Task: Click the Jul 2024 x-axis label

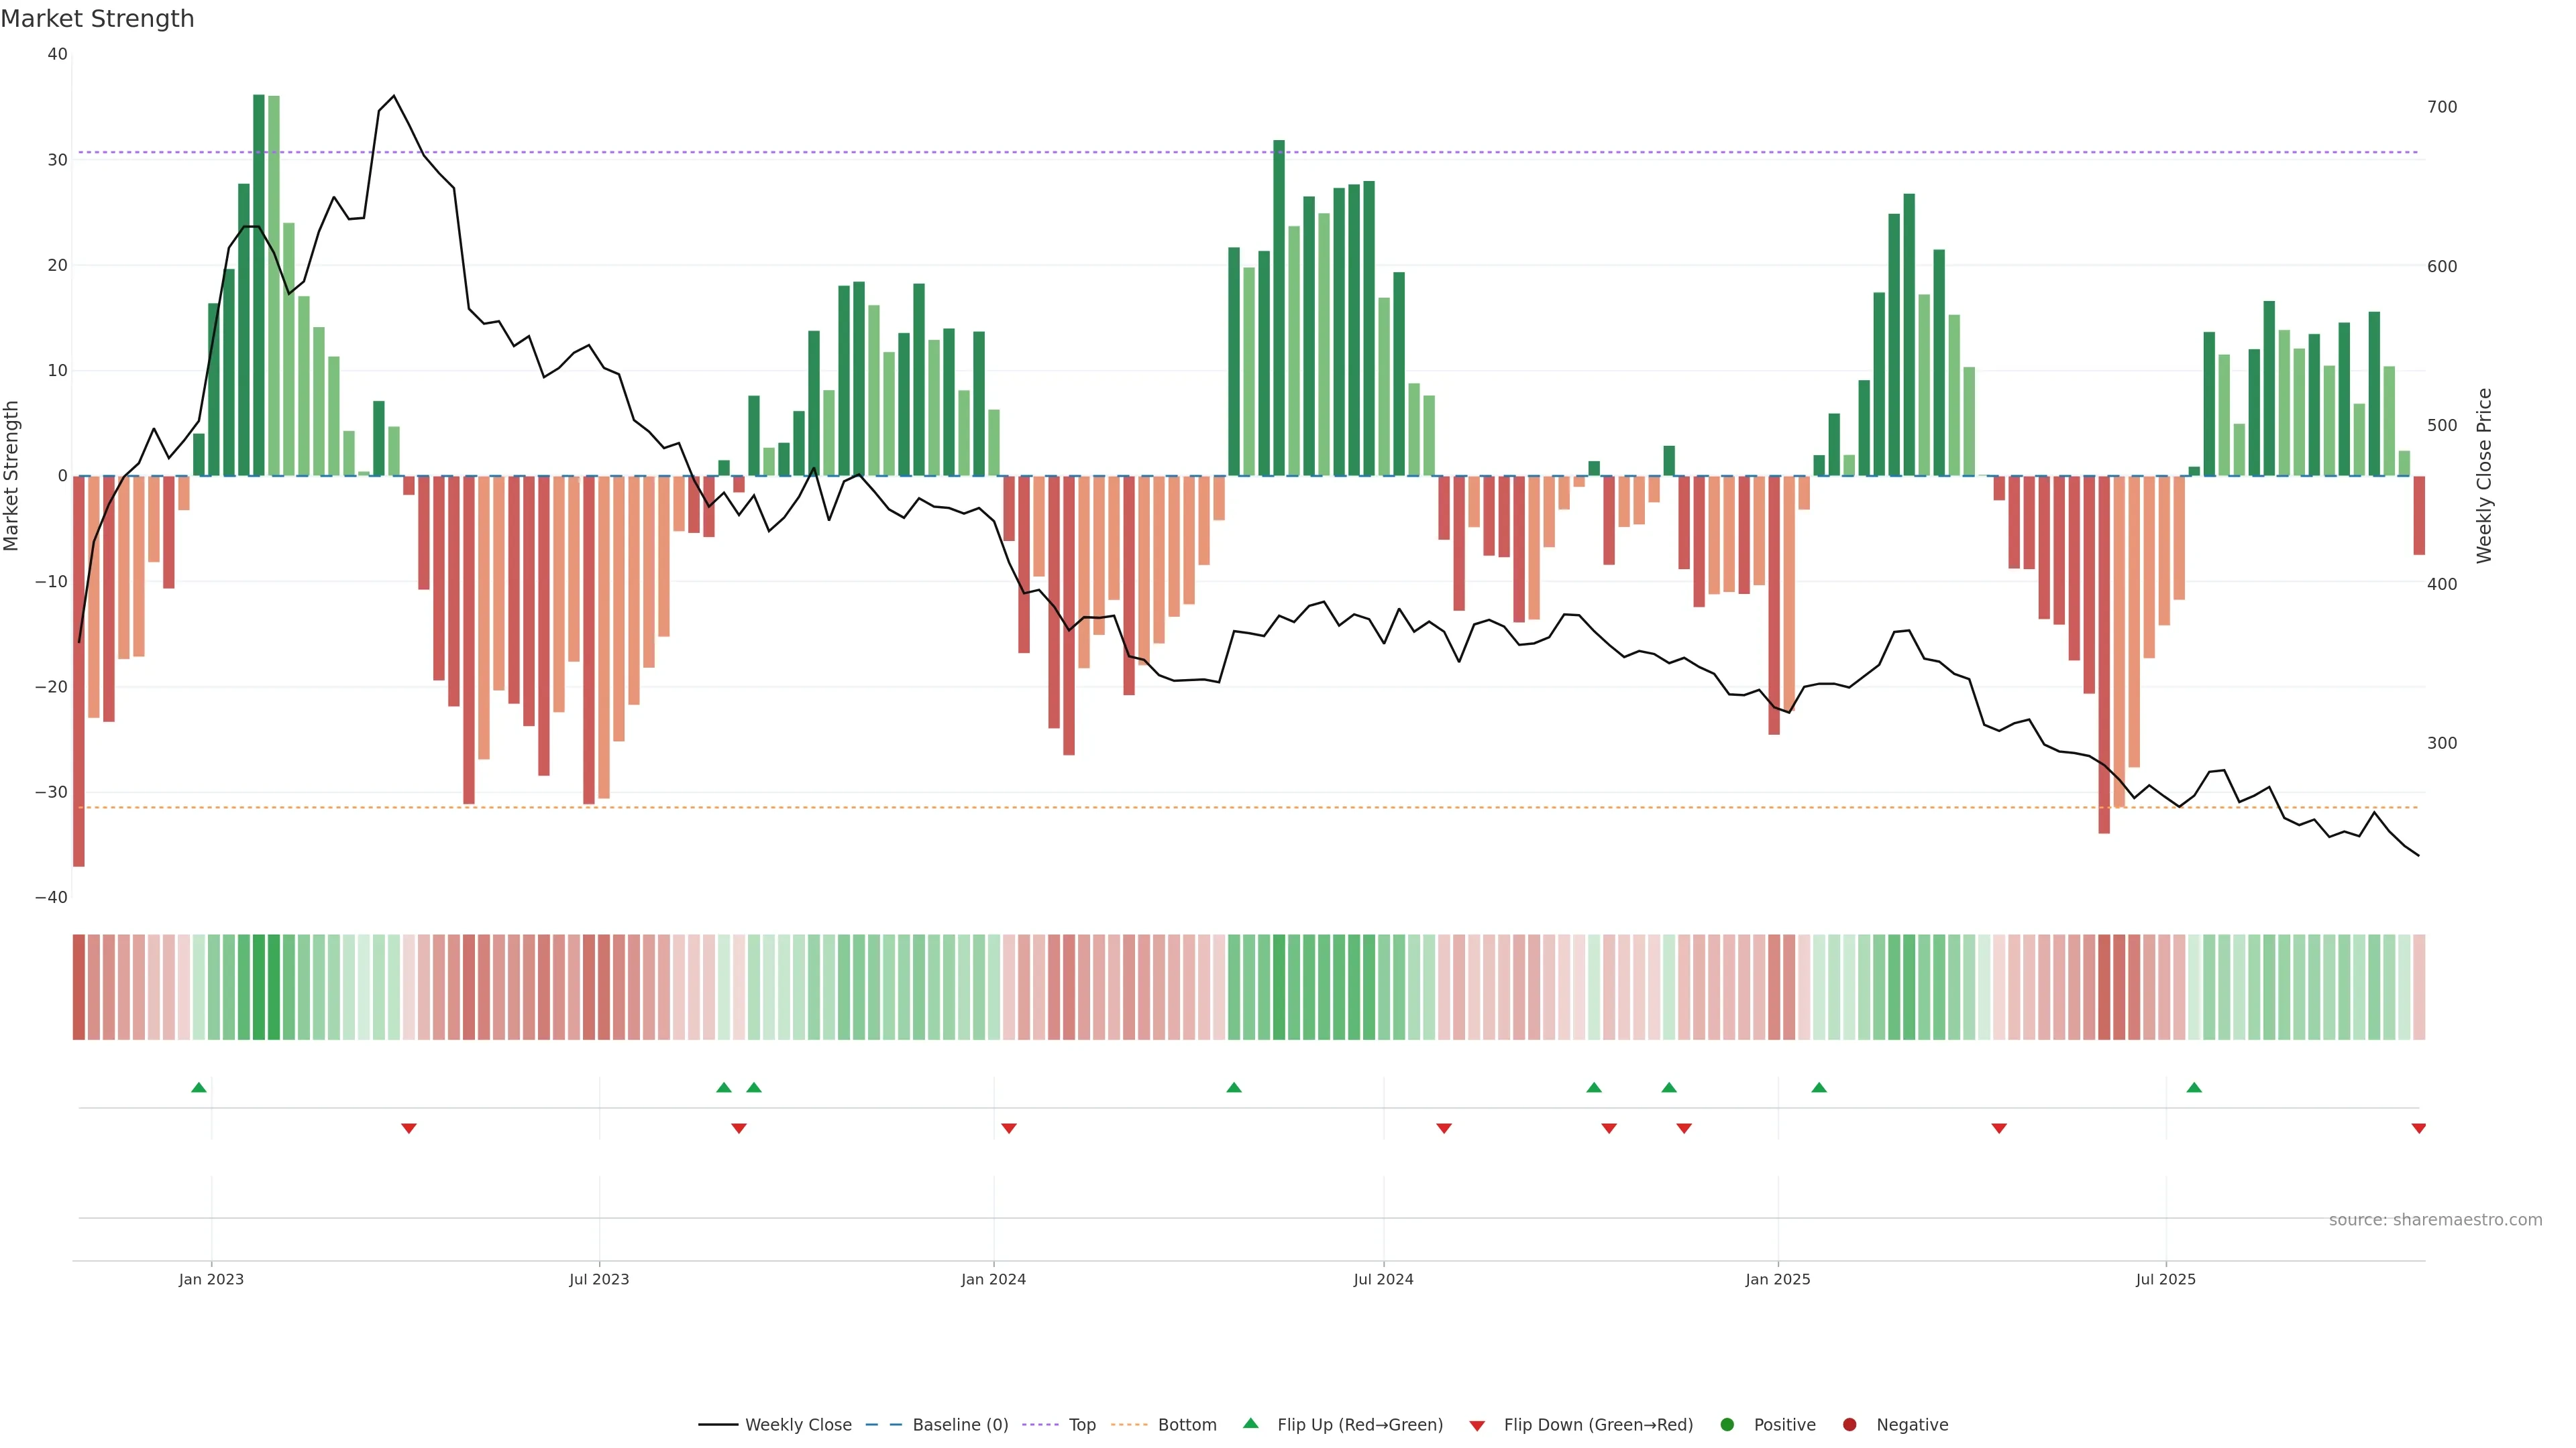Action: coord(1383,1279)
